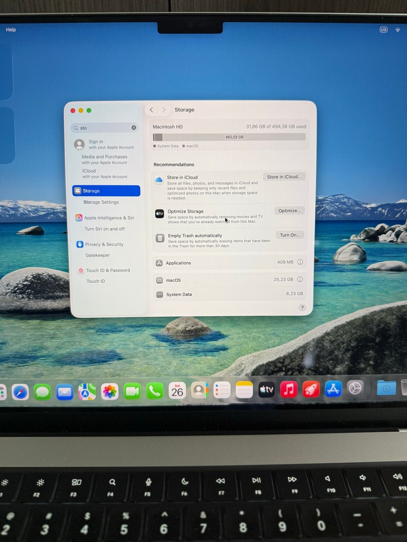The height and width of the screenshot is (542, 407).
Task: Click System Settings gear in dock
Action: (355, 388)
